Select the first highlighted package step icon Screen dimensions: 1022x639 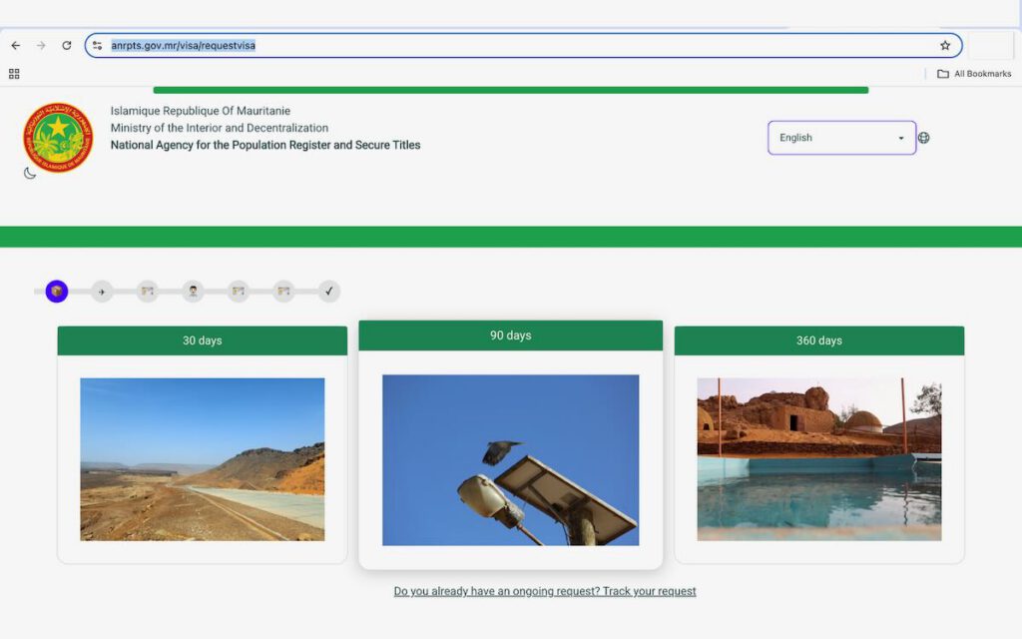pos(57,292)
